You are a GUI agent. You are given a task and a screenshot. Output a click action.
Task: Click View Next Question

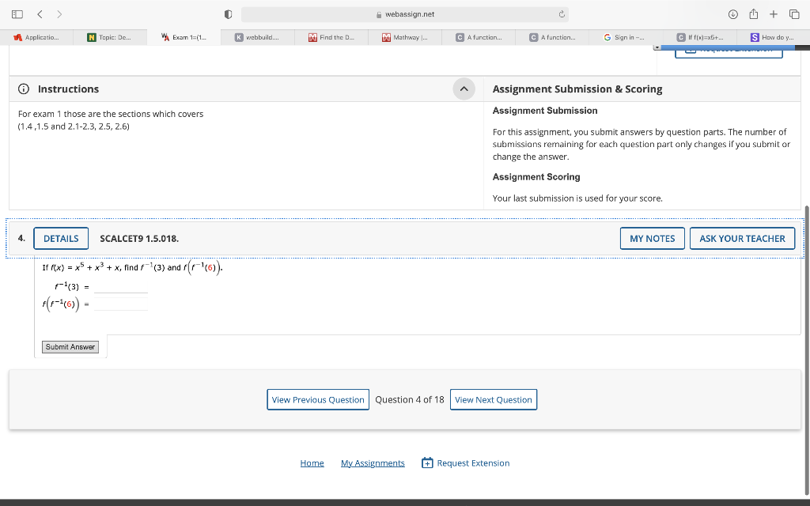[x=493, y=399]
